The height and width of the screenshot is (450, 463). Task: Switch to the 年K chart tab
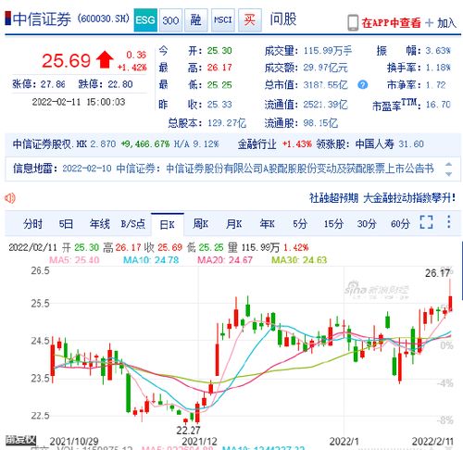pyautogui.click(x=267, y=224)
